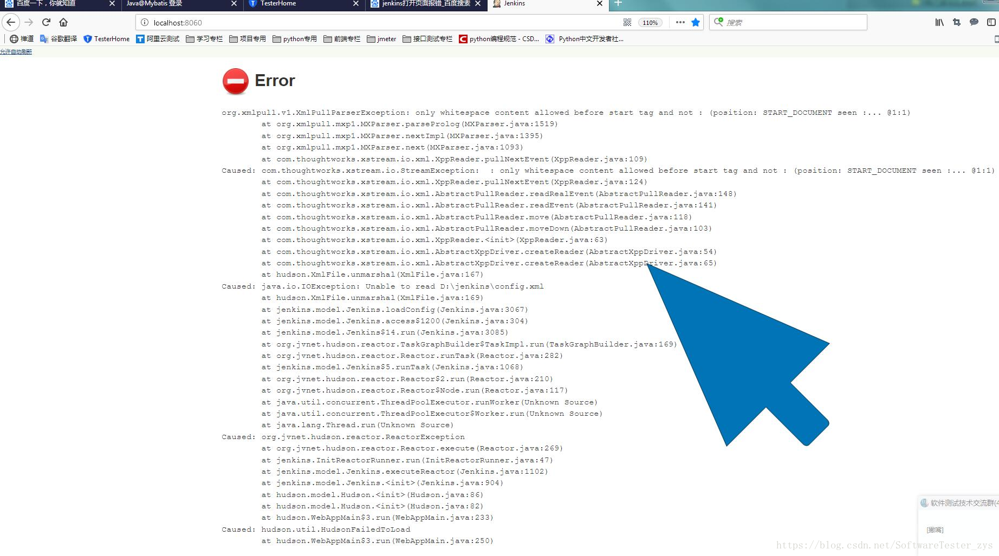This screenshot has width=999, height=556.
Task: Open the TesterHome bookmark
Action: tap(107, 39)
